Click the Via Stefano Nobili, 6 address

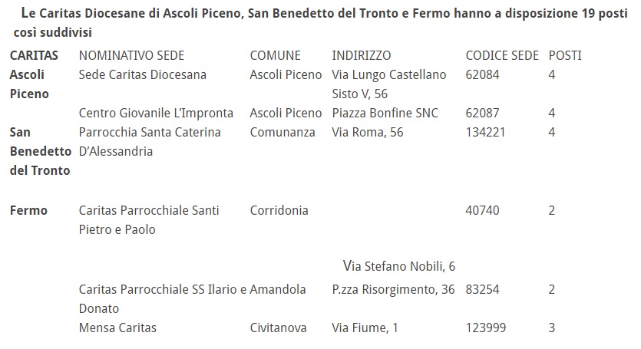399,266
